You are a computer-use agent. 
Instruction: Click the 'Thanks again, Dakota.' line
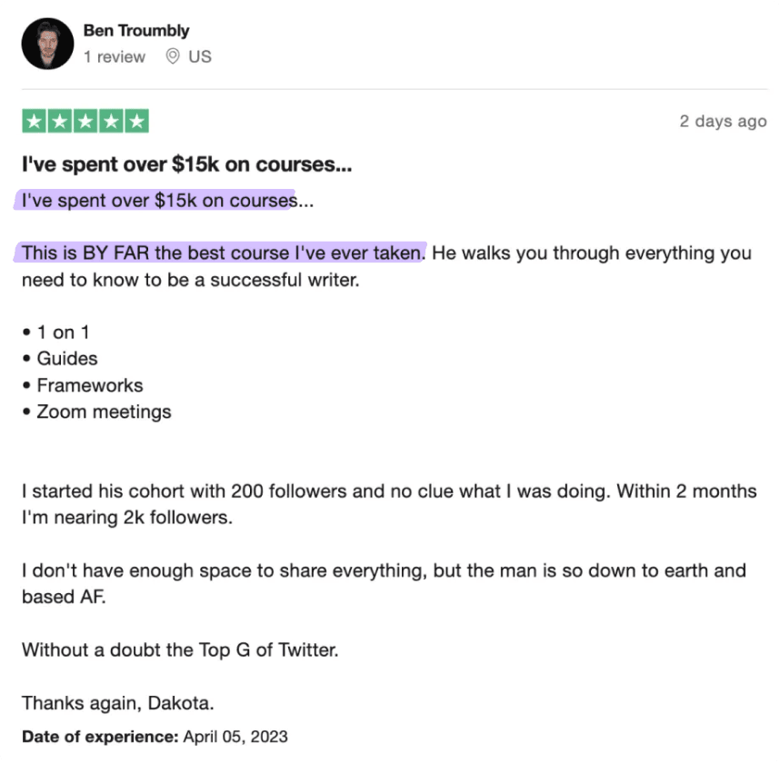(x=118, y=703)
